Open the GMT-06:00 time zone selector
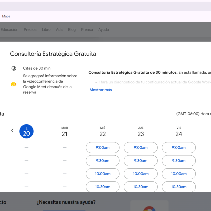 point(194,114)
